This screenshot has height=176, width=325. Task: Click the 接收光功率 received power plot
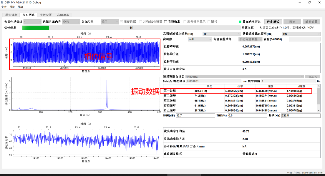[86, 143]
